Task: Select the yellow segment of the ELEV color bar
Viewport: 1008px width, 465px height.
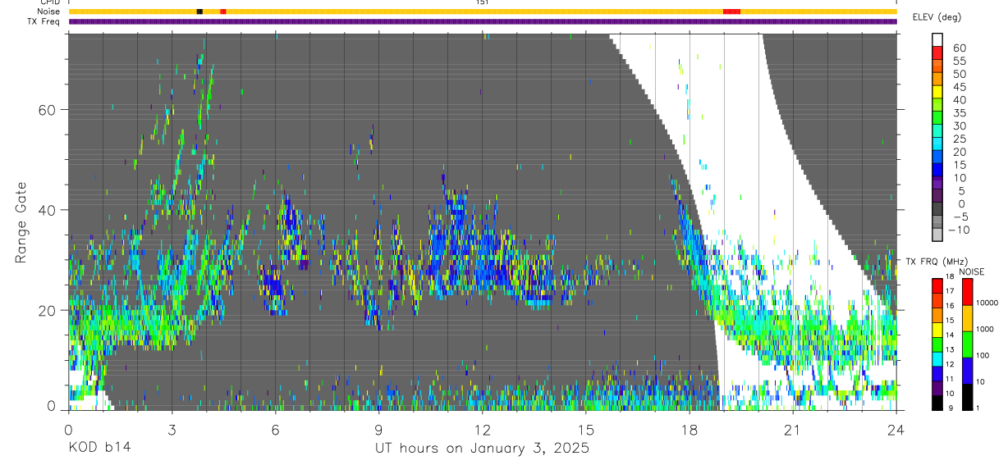Action: tap(937, 91)
